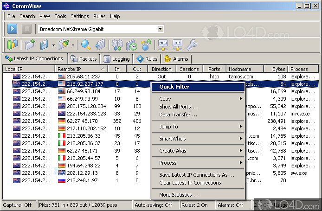
Task: Switch to the Latest IP Connections tab
Action: coord(34,59)
